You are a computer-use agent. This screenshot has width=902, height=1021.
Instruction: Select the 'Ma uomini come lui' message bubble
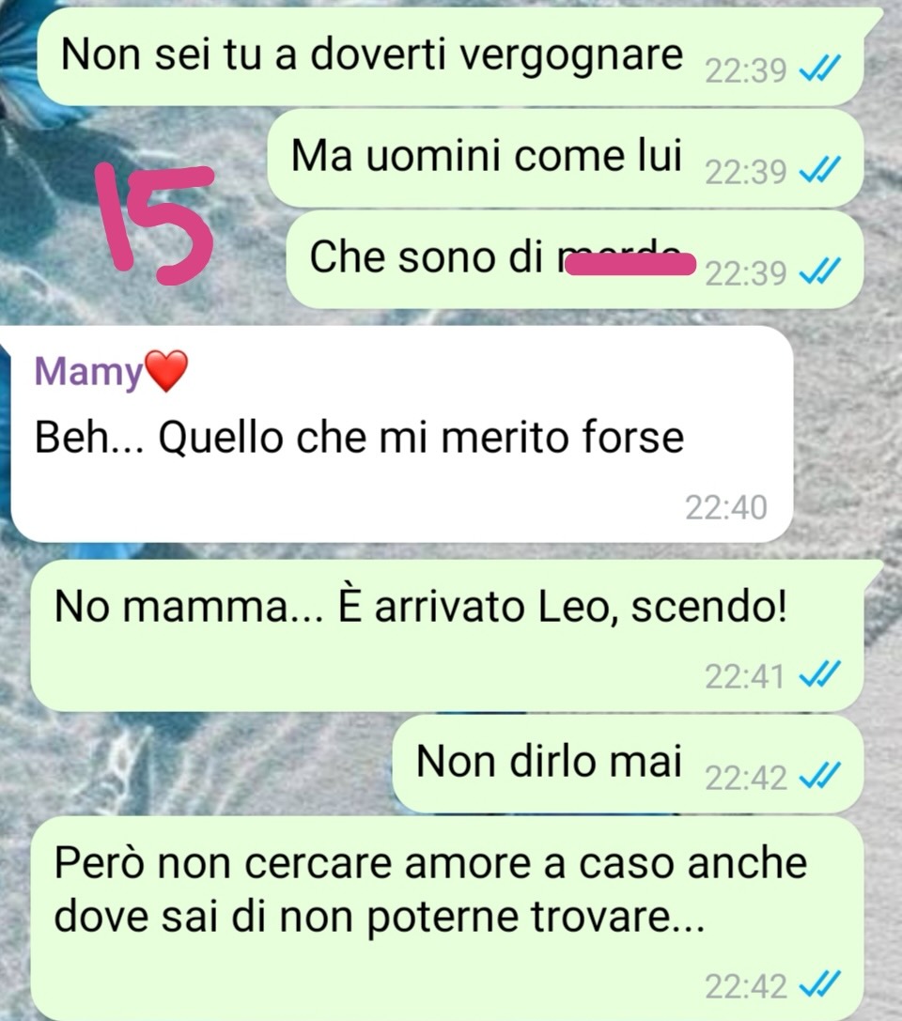566,158
